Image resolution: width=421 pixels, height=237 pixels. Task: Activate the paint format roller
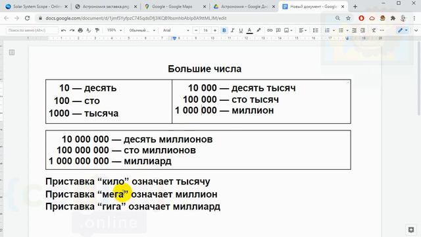click(97, 30)
